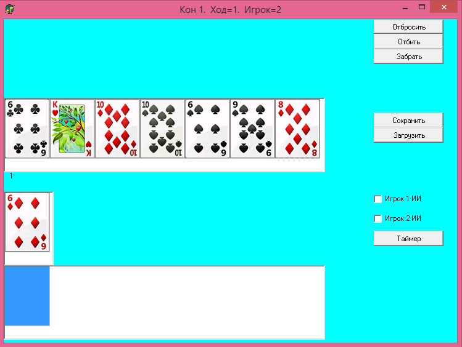Image resolution: width=462 pixels, height=347 pixels.
Task: Click the blue face-down card slot
Action: point(27,296)
